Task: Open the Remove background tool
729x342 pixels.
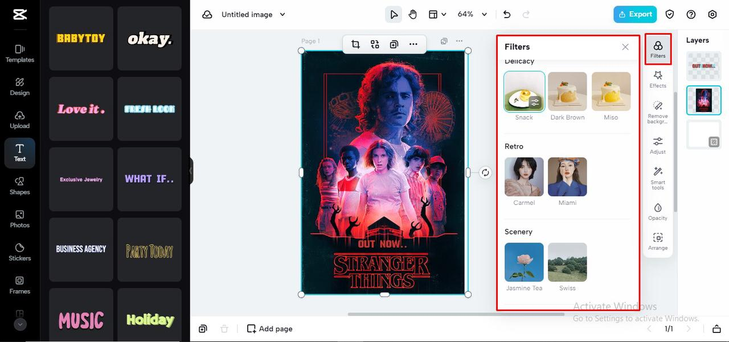Action: tap(658, 112)
